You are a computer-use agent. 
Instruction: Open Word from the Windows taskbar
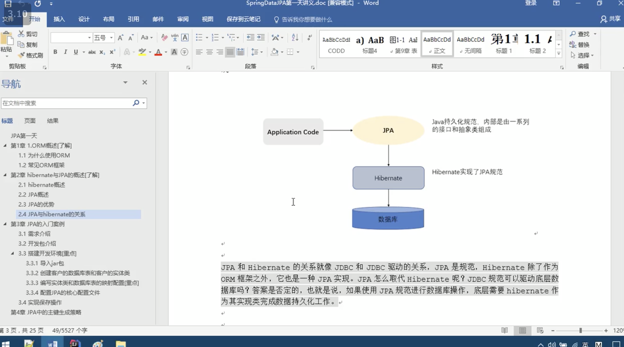52,343
